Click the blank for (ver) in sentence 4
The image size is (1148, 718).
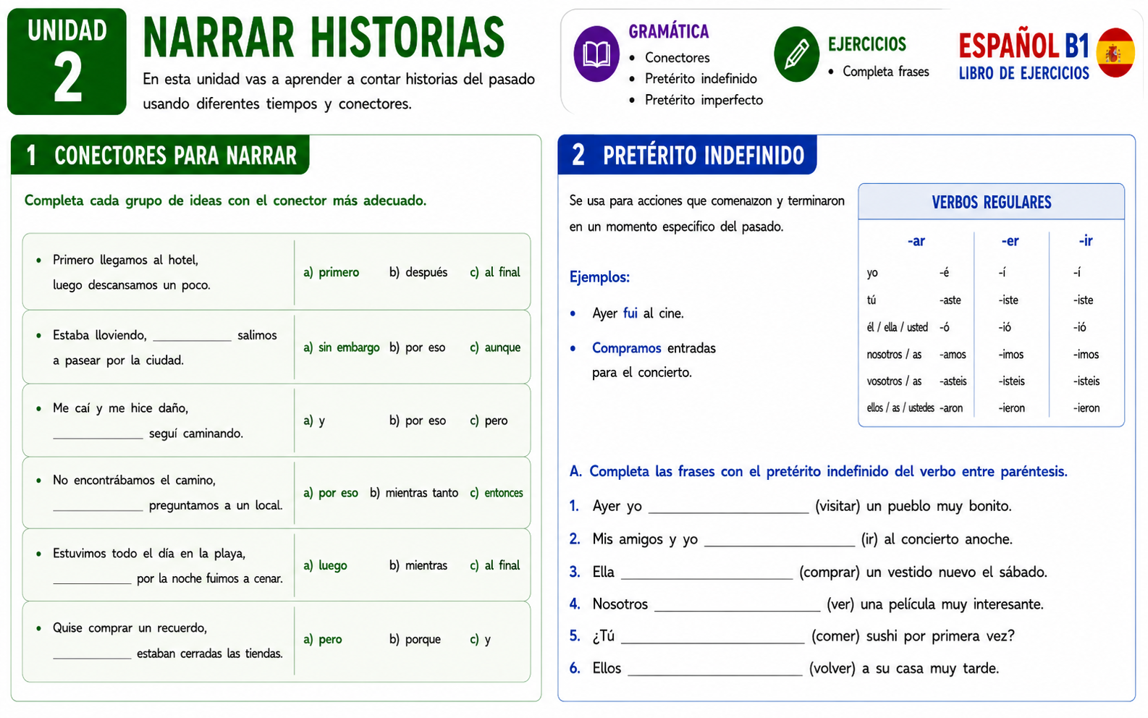[738, 604]
